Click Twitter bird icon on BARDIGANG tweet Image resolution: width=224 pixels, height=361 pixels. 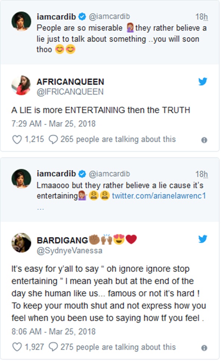click(x=203, y=239)
